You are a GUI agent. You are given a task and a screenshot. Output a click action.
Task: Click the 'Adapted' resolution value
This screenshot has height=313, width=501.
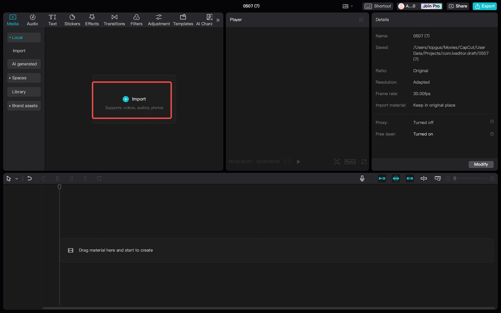coord(421,82)
